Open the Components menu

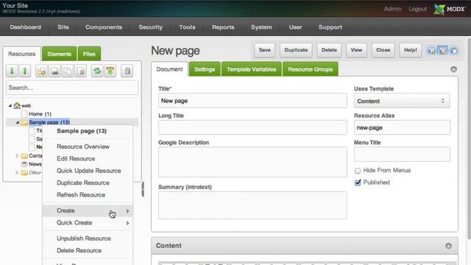tap(104, 27)
